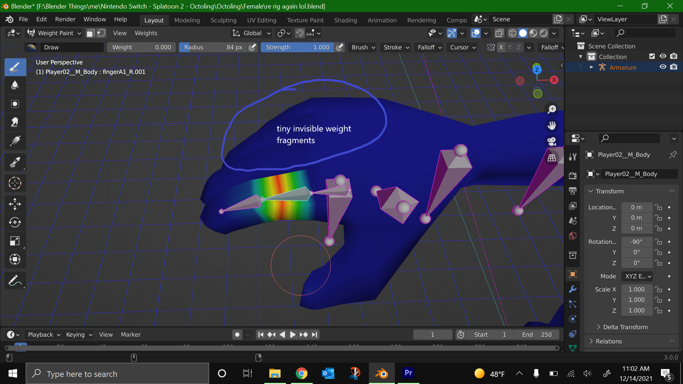The height and width of the screenshot is (384, 683).
Task: Toggle Collection visibility eye icon
Action: 663,56
